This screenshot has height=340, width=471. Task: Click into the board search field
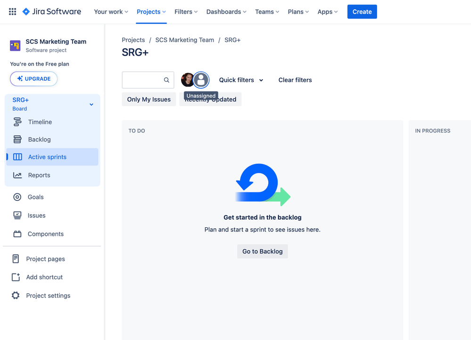click(148, 80)
